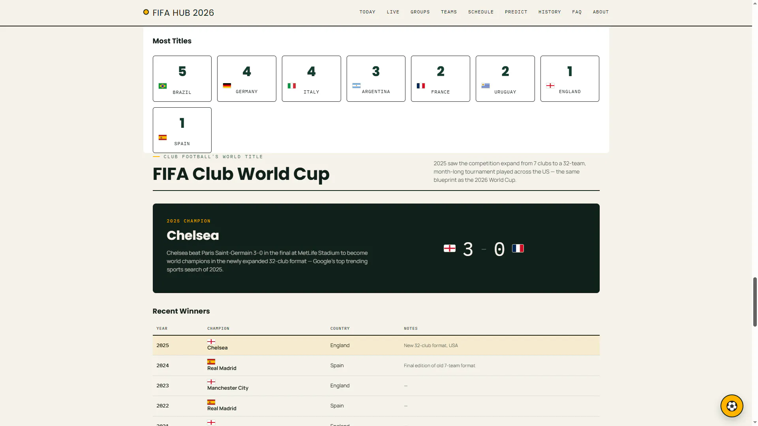Click the England flag beside score 3
Image resolution: width=758 pixels, height=426 pixels.
click(450, 248)
